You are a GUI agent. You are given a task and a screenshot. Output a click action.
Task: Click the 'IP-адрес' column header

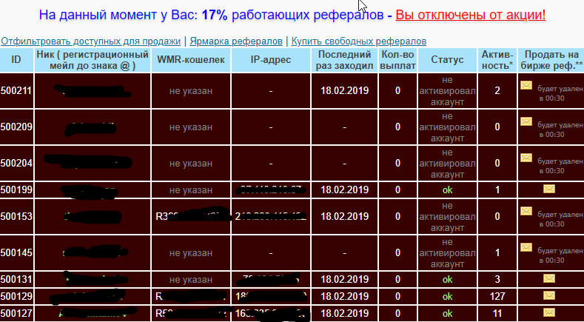coord(271,61)
